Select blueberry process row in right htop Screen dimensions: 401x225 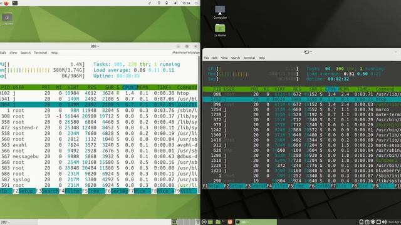302,171
